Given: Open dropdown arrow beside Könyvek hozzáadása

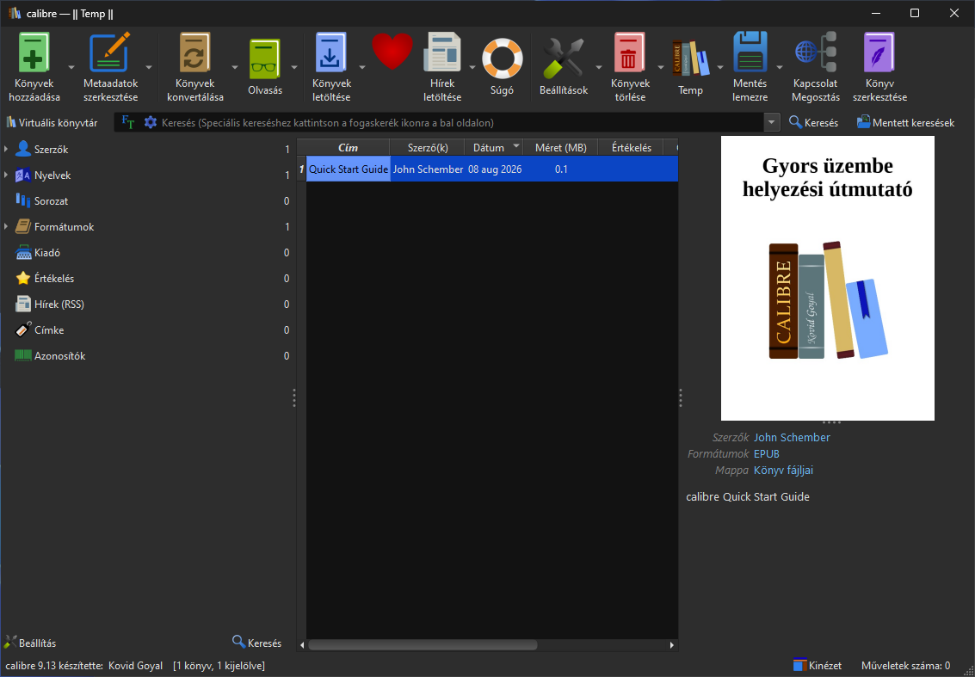Looking at the screenshot, I should click(71, 66).
